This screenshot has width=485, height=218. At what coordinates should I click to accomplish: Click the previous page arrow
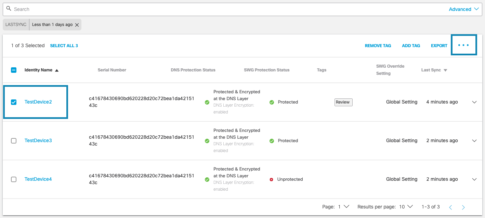pos(450,207)
